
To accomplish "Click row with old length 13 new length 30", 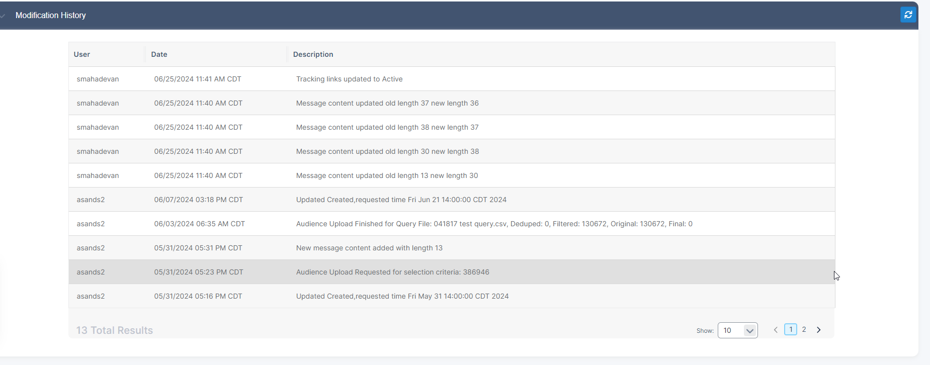I will pos(387,175).
